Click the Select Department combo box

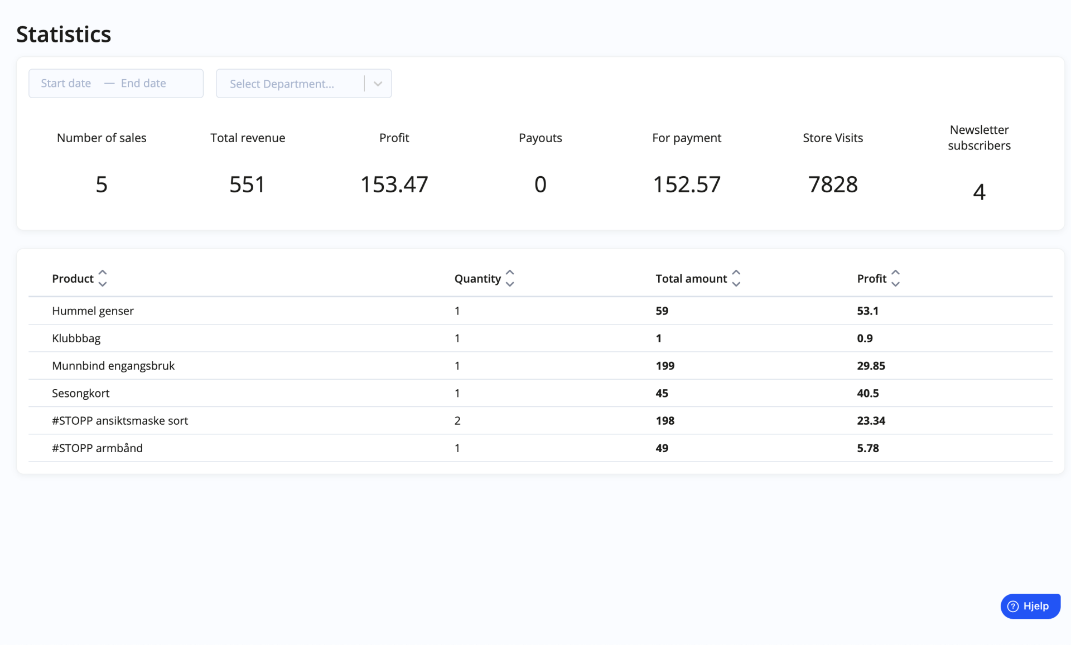coord(303,84)
